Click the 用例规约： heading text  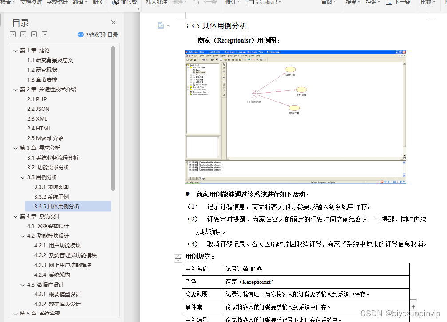coord(200,256)
